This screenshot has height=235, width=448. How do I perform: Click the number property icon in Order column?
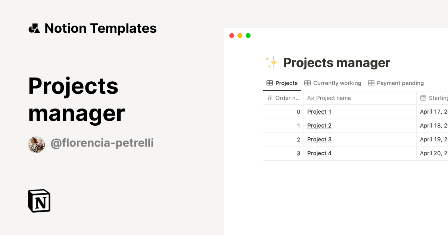[x=269, y=98]
